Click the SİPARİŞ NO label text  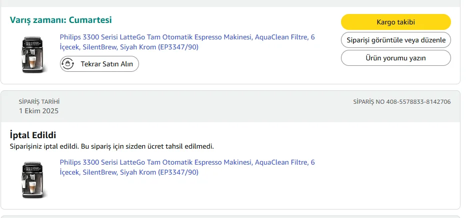coord(368,102)
